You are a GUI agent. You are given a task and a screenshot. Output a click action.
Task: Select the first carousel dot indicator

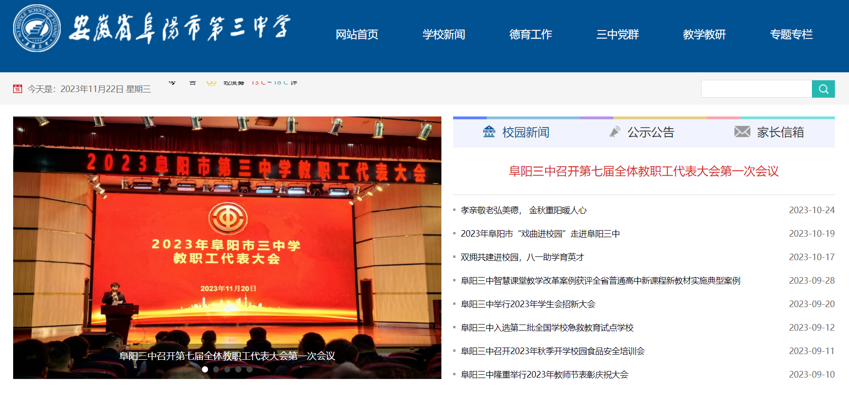205,370
